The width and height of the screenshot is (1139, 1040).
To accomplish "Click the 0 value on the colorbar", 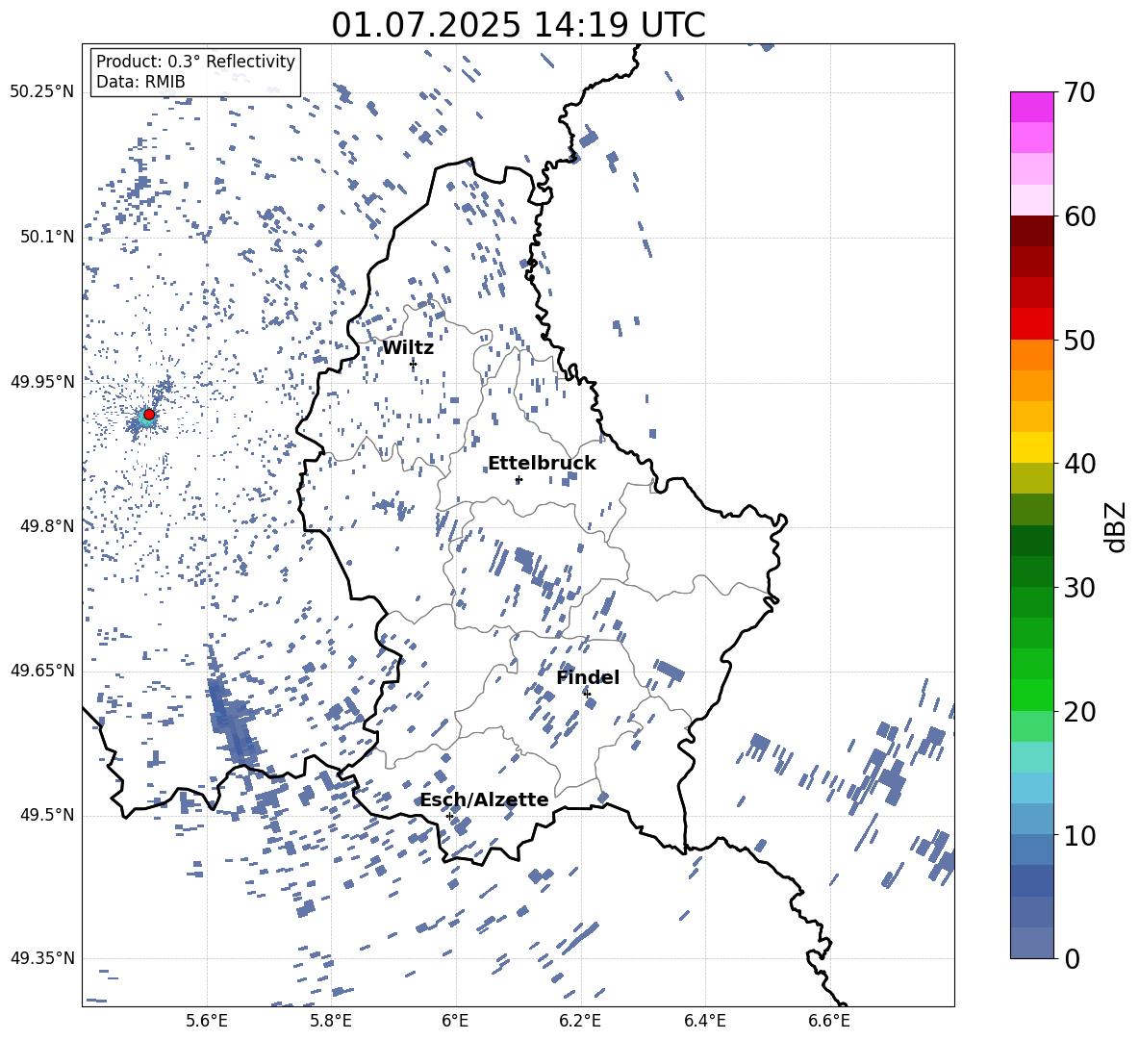I will tap(1072, 958).
